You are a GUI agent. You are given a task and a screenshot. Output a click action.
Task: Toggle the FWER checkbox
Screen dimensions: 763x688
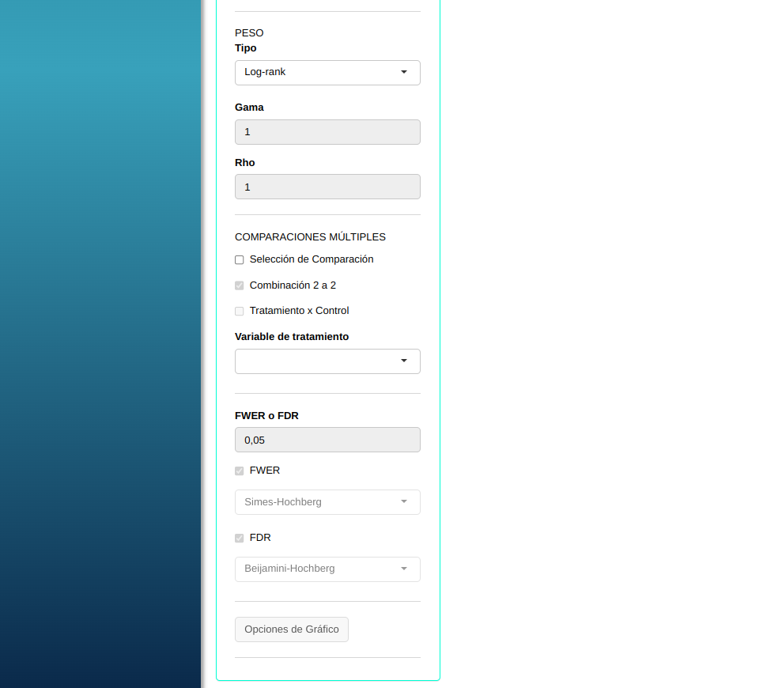240,471
